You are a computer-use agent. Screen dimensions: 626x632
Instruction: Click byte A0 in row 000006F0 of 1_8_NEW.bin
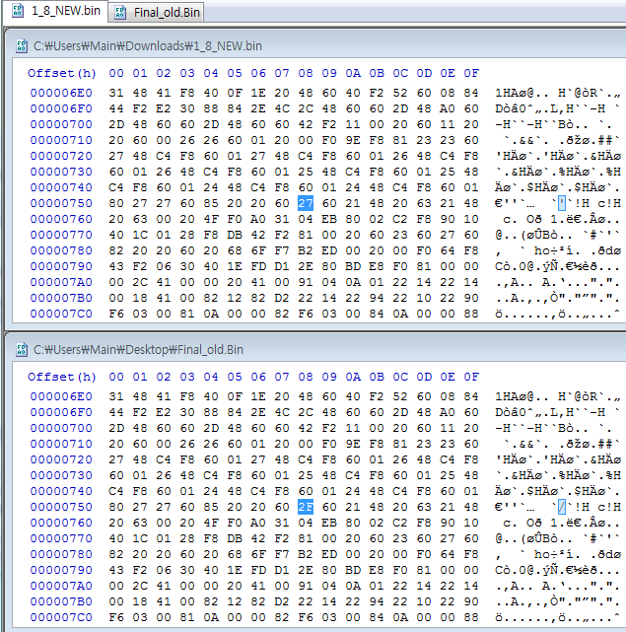pyautogui.click(x=448, y=108)
